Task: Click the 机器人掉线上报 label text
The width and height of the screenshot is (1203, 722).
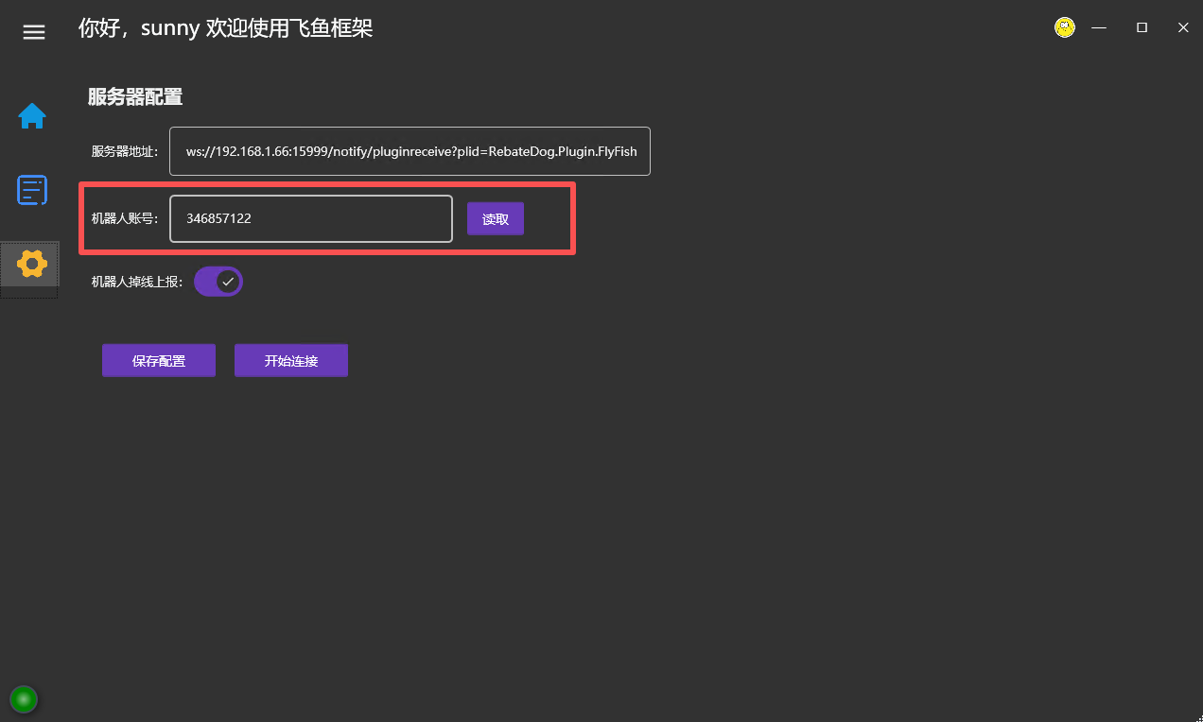Action: point(137,282)
